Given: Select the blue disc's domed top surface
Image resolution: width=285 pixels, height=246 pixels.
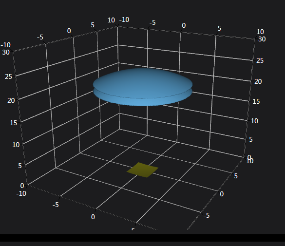Looking at the screenshot, I should [x=143, y=83].
